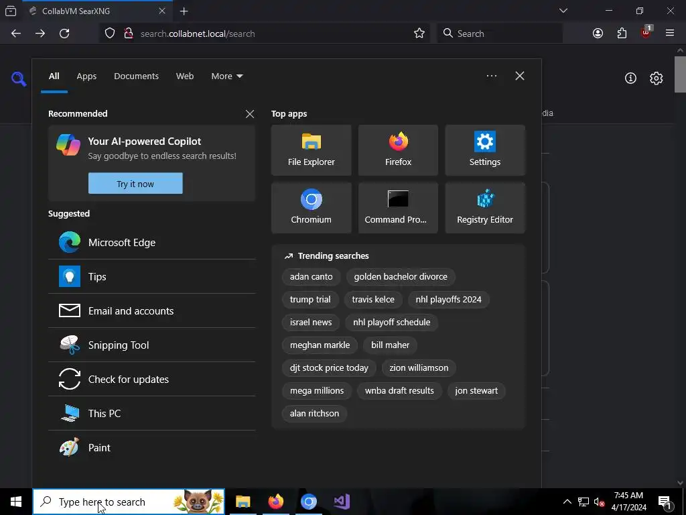686x515 pixels.
Task: Launch Snipping Tool from Suggested
Action: [152, 345]
